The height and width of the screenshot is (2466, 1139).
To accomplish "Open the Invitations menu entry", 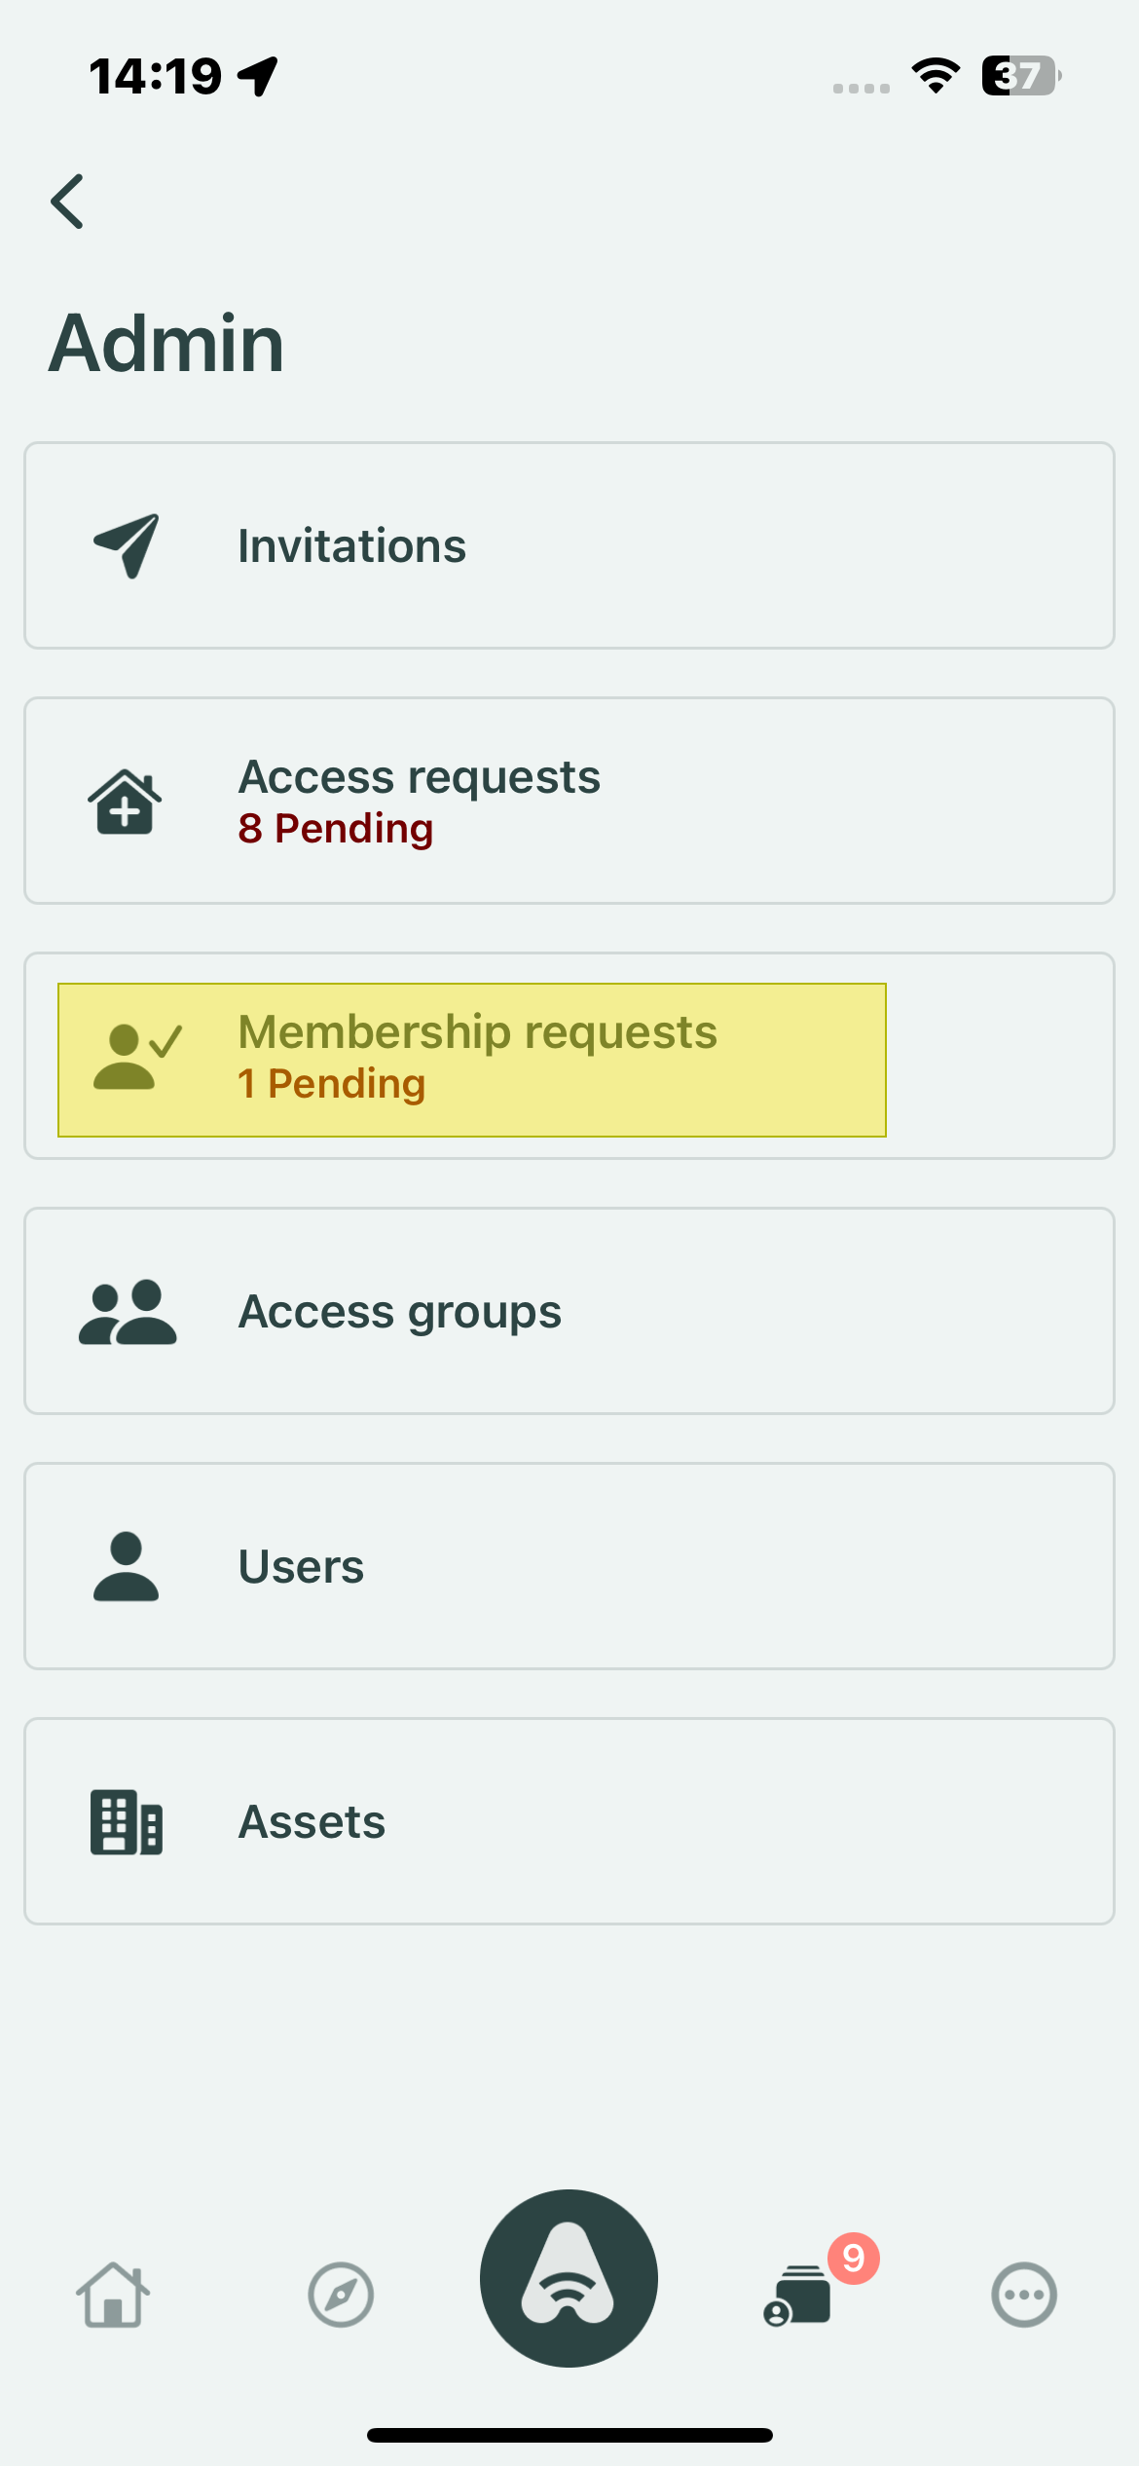I will click(352, 546).
